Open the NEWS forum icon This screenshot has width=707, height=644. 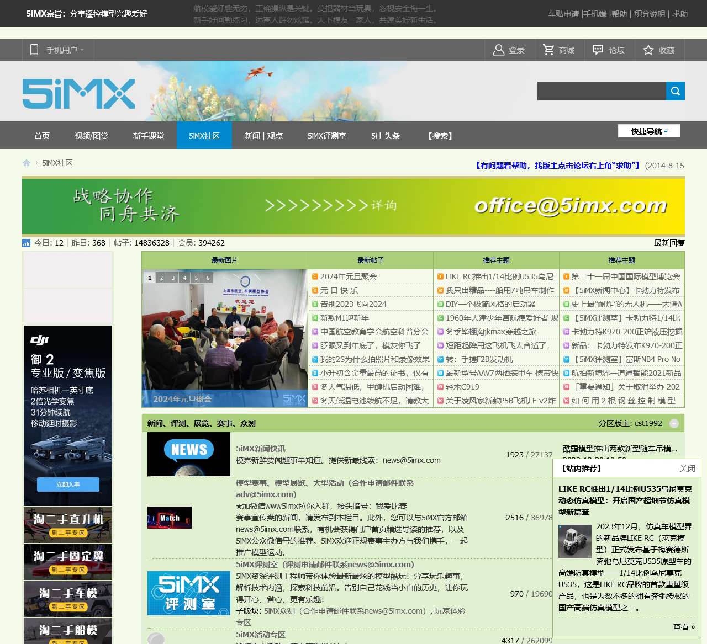click(189, 454)
